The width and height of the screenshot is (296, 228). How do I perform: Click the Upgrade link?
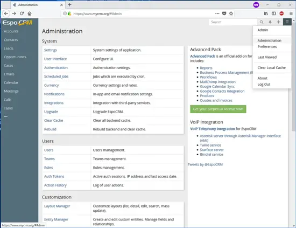tap(51, 112)
